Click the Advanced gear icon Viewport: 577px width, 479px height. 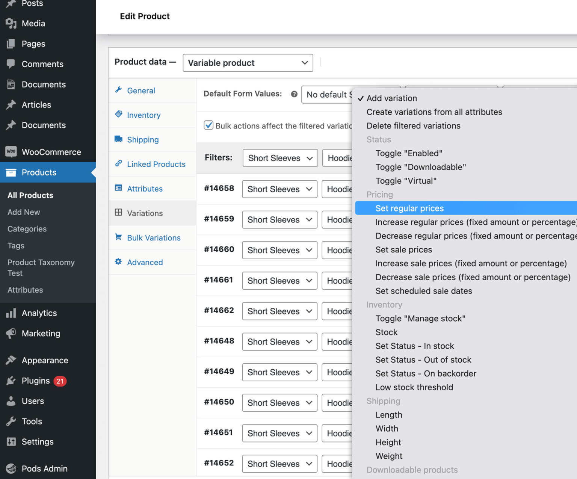(x=118, y=262)
